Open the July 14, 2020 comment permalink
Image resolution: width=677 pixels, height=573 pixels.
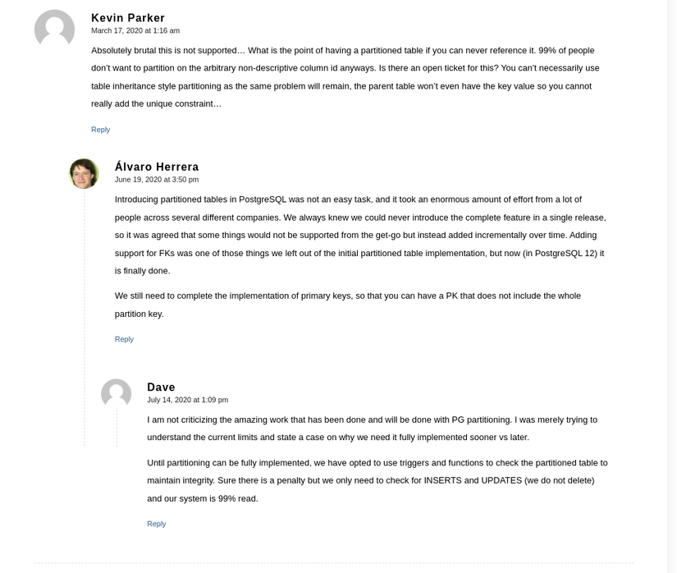pos(187,400)
